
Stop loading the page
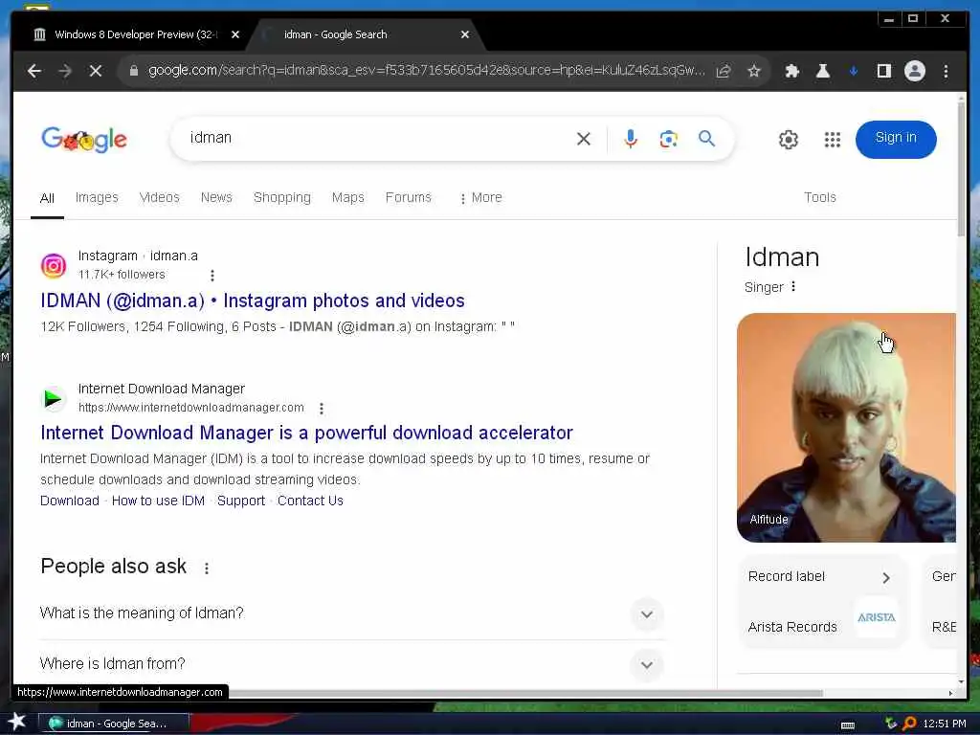(x=96, y=71)
